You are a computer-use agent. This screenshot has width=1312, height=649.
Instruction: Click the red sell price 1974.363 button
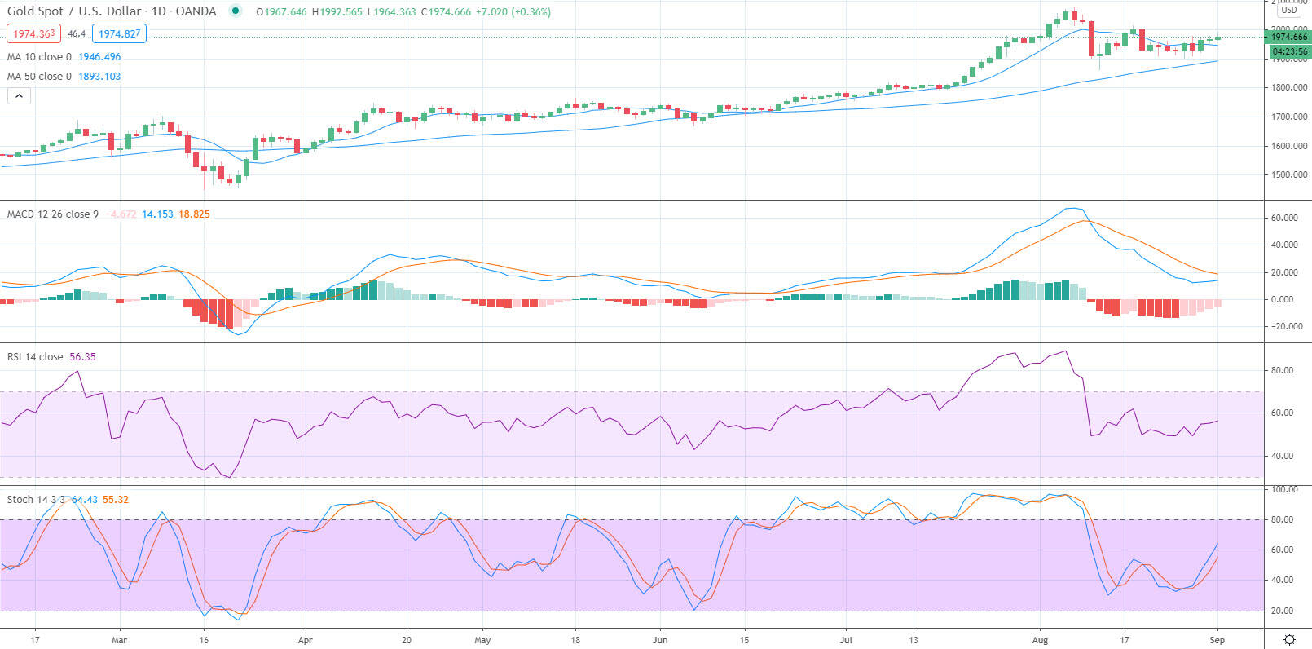33,33
